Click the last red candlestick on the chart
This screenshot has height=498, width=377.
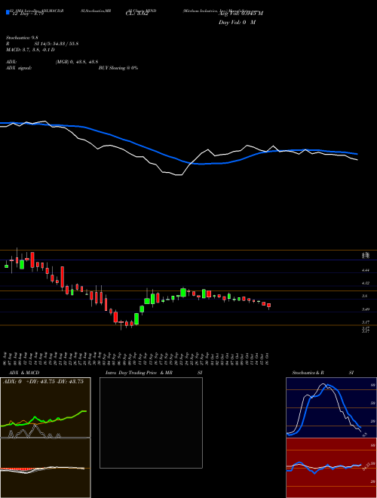click(x=268, y=306)
